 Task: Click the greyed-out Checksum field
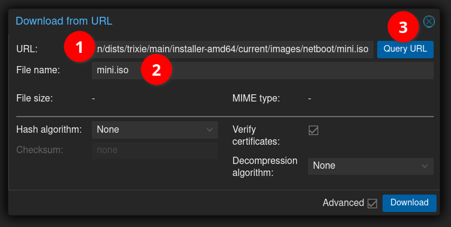coord(155,150)
